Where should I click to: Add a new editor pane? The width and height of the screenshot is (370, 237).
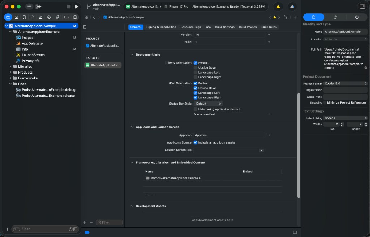295,17
